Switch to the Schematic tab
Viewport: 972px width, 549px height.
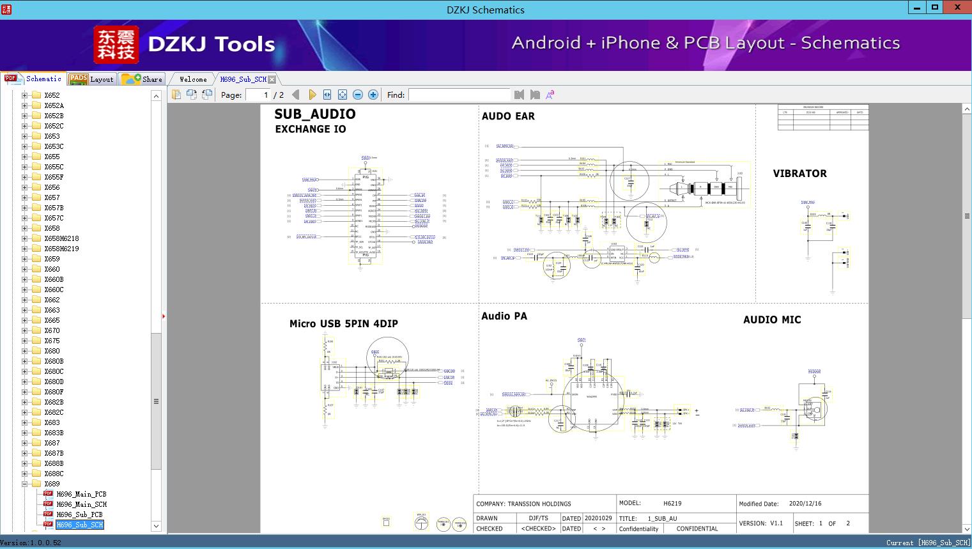point(33,79)
